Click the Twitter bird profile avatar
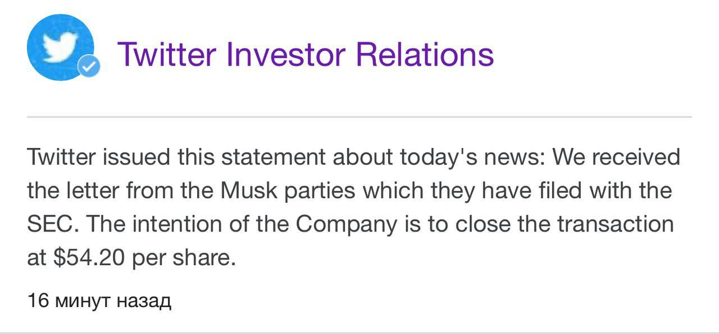Viewport: 719px width, 334px height. click(60, 47)
